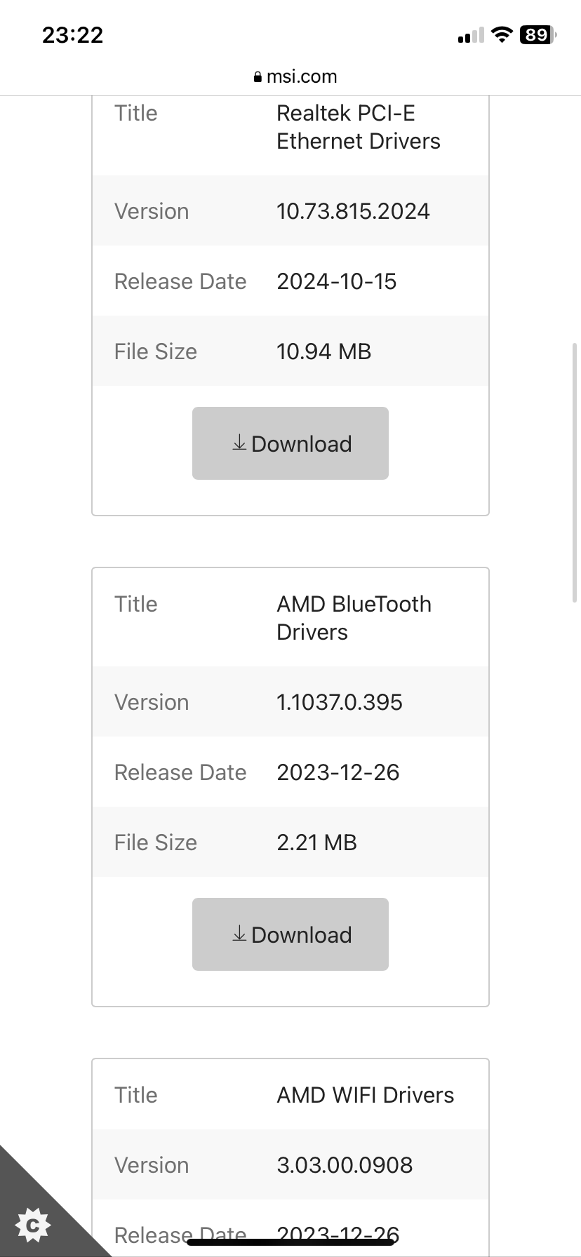Click the page scrollbar on the right edge
This screenshot has height=1257, width=581.
click(575, 473)
